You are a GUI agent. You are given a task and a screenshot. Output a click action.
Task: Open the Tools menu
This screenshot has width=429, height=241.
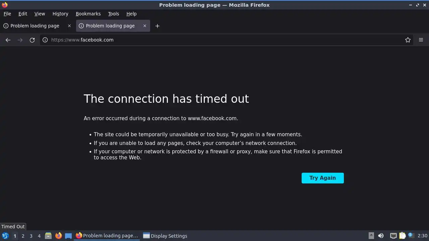[x=113, y=14]
